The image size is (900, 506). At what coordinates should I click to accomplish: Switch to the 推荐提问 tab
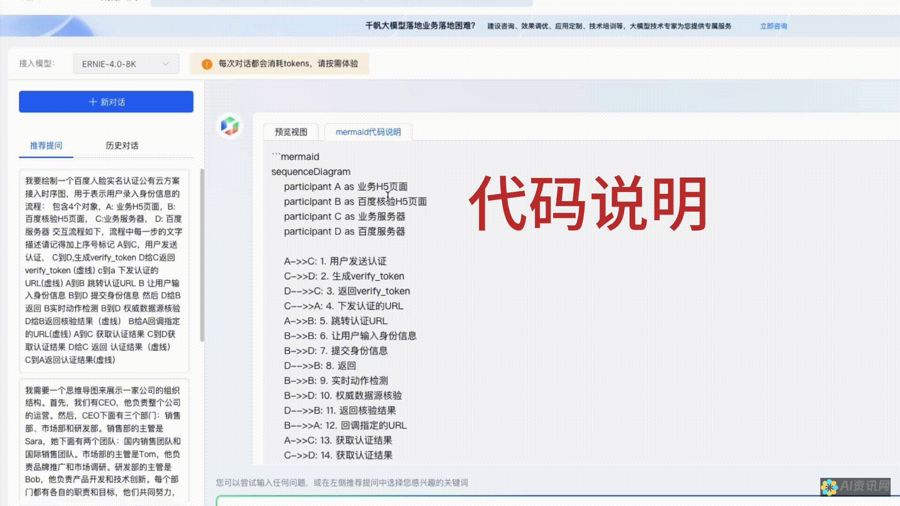(x=46, y=145)
